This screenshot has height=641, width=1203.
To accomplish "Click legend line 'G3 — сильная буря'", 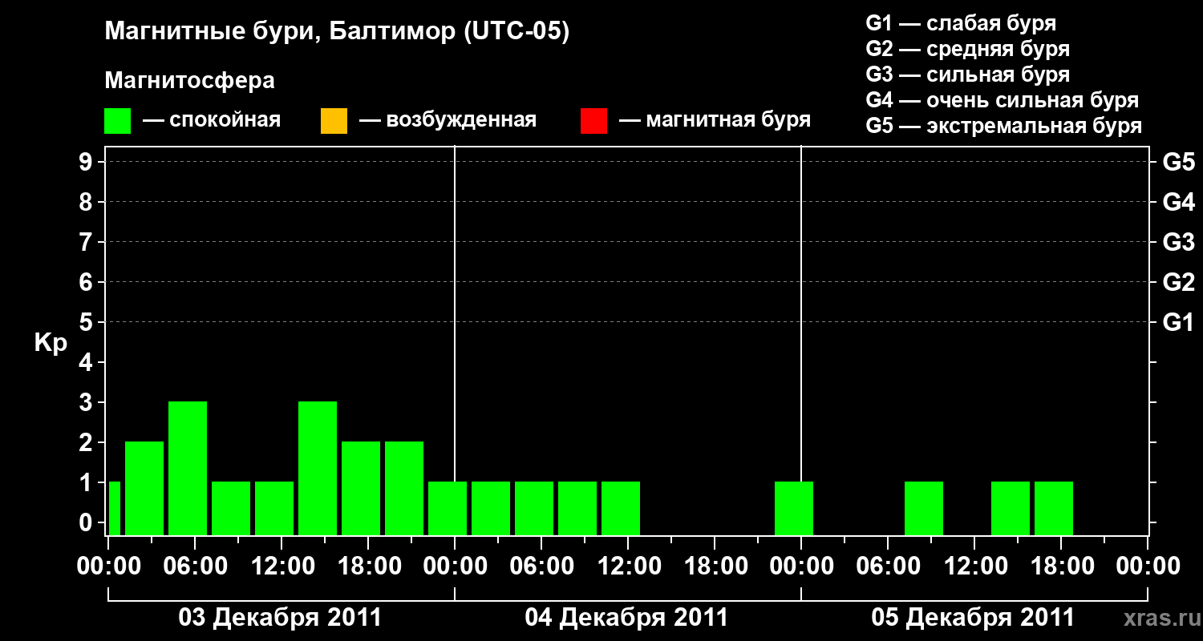I will pos(967,75).
